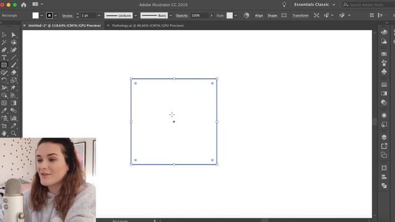Open the Pathfinder panel
This screenshot has width=395, height=222.
coord(384,186)
